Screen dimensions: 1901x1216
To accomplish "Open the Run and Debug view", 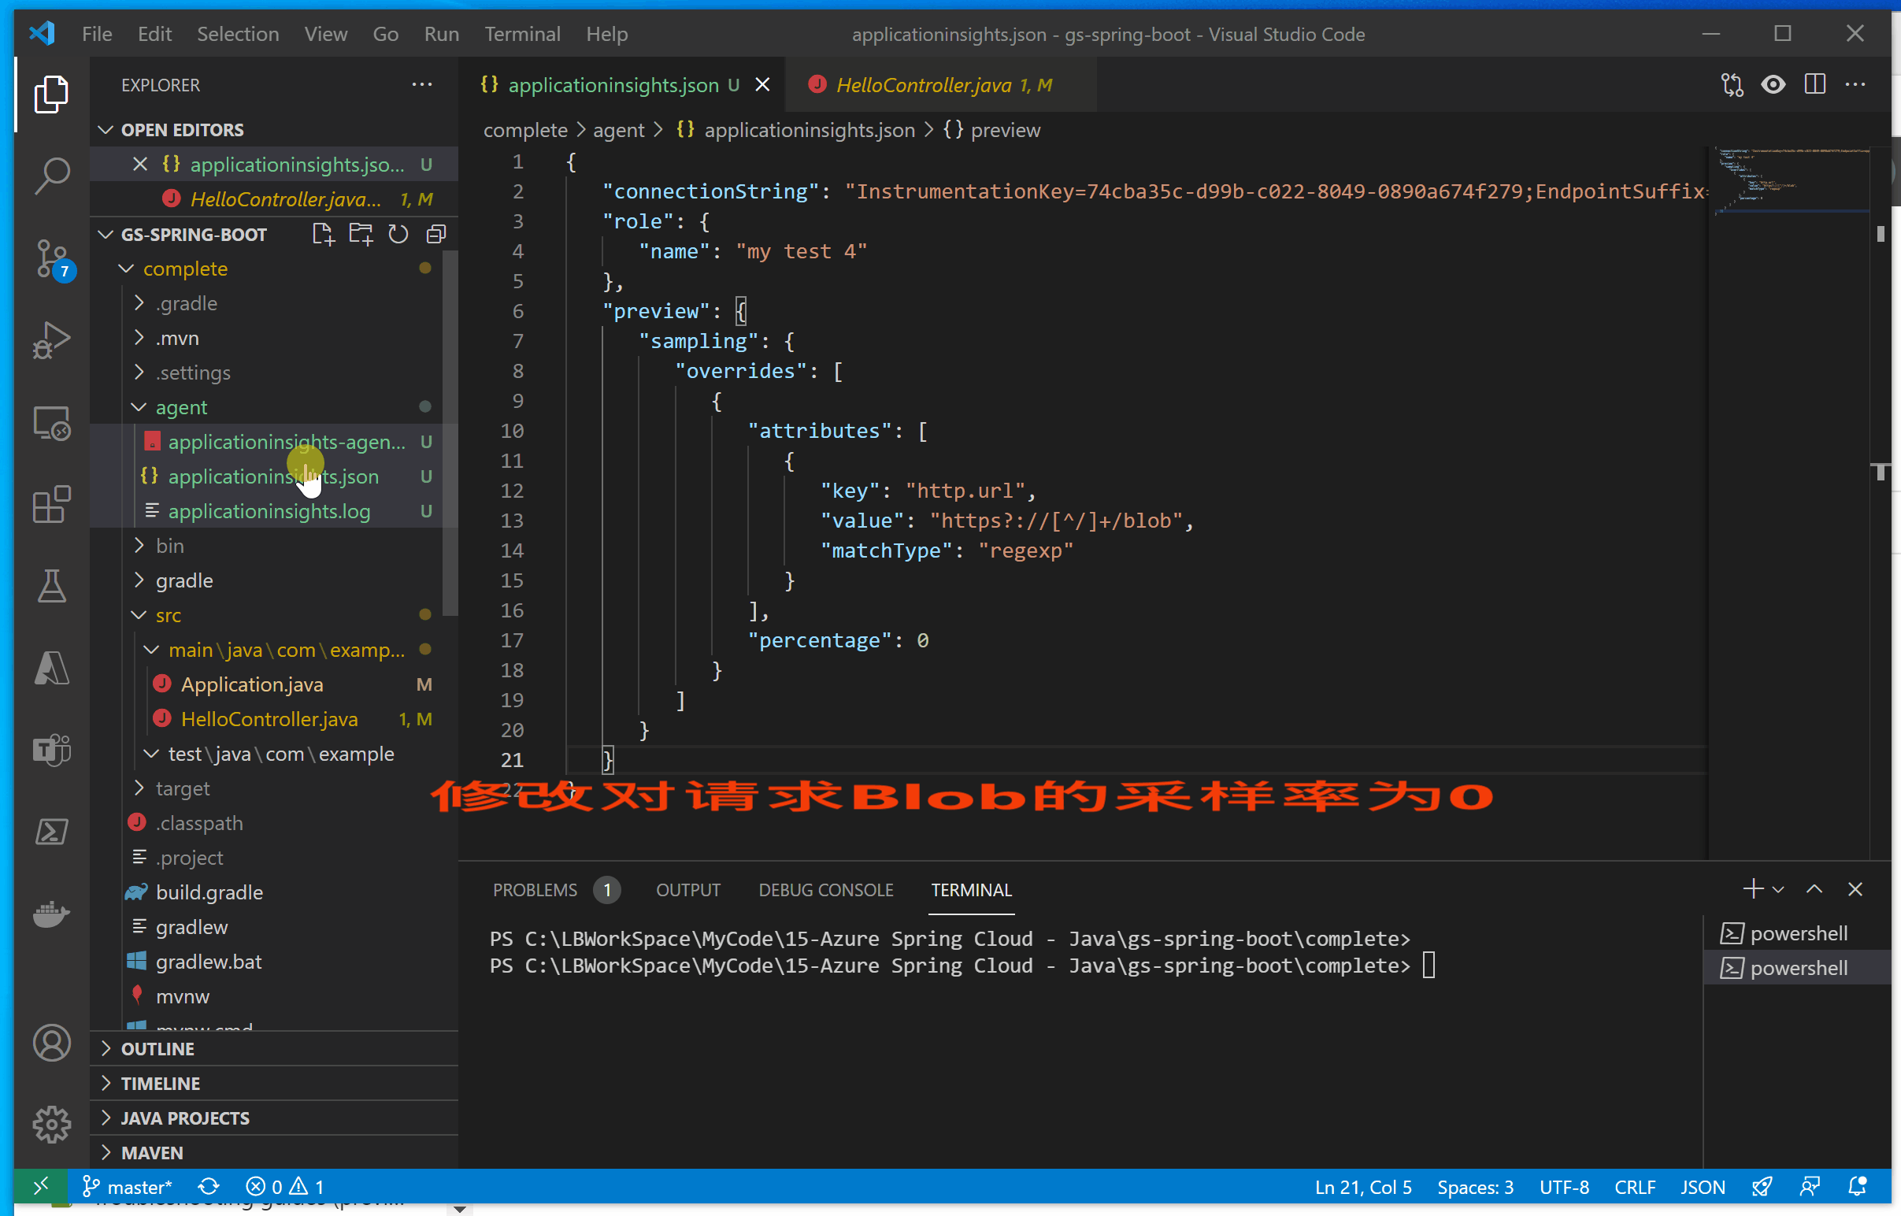I will point(52,339).
